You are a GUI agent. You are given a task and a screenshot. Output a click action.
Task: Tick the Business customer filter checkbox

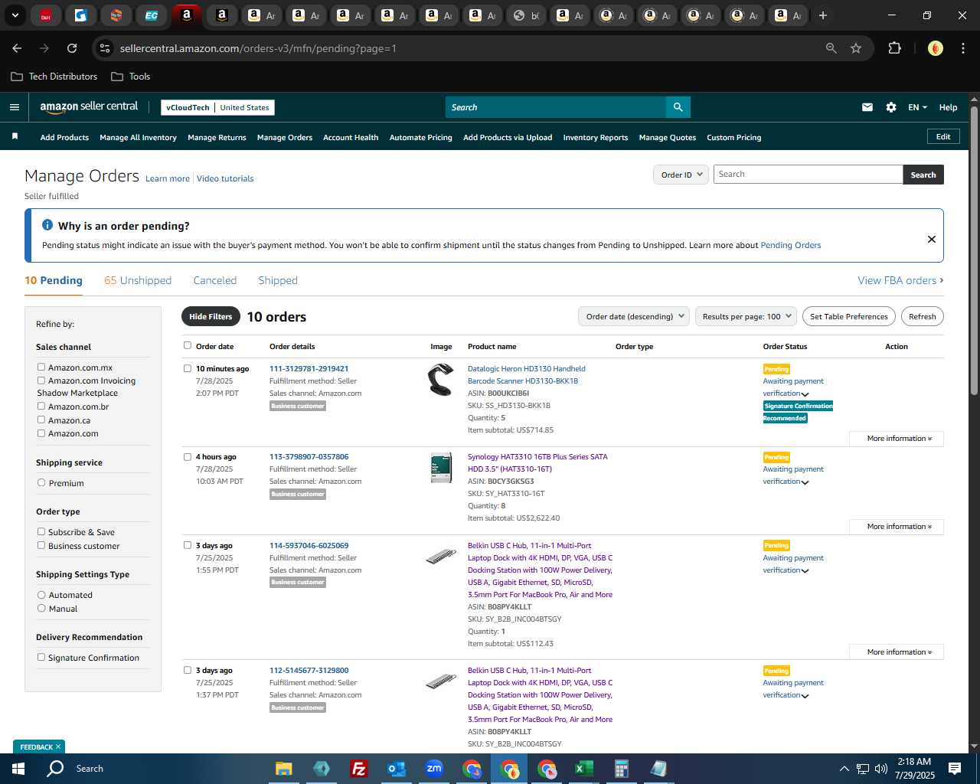[x=41, y=545]
